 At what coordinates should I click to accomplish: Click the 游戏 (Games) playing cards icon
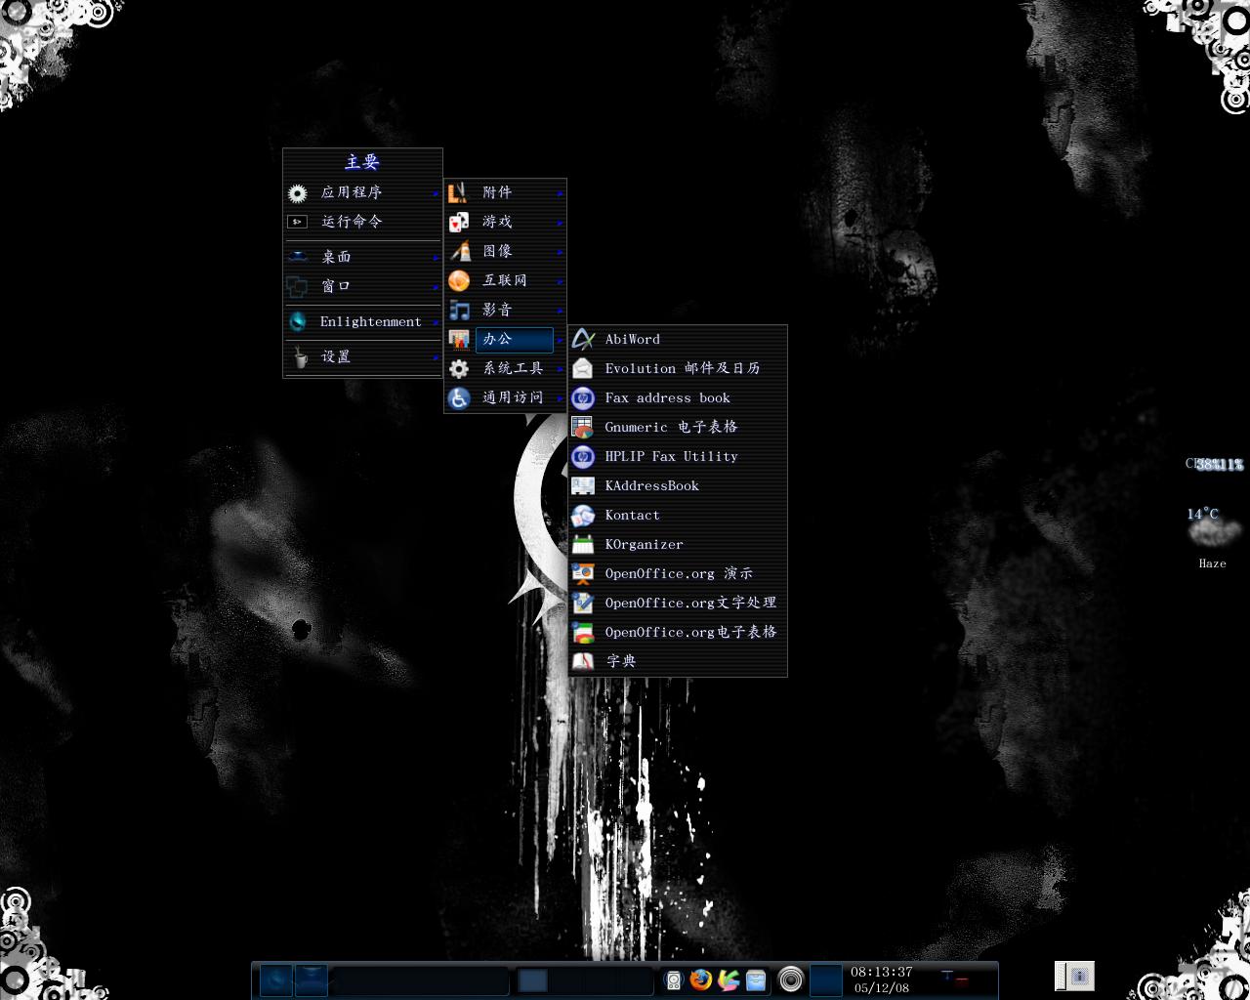pyautogui.click(x=459, y=222)
